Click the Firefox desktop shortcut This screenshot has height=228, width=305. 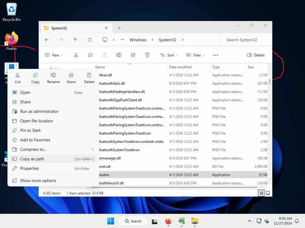12,41
